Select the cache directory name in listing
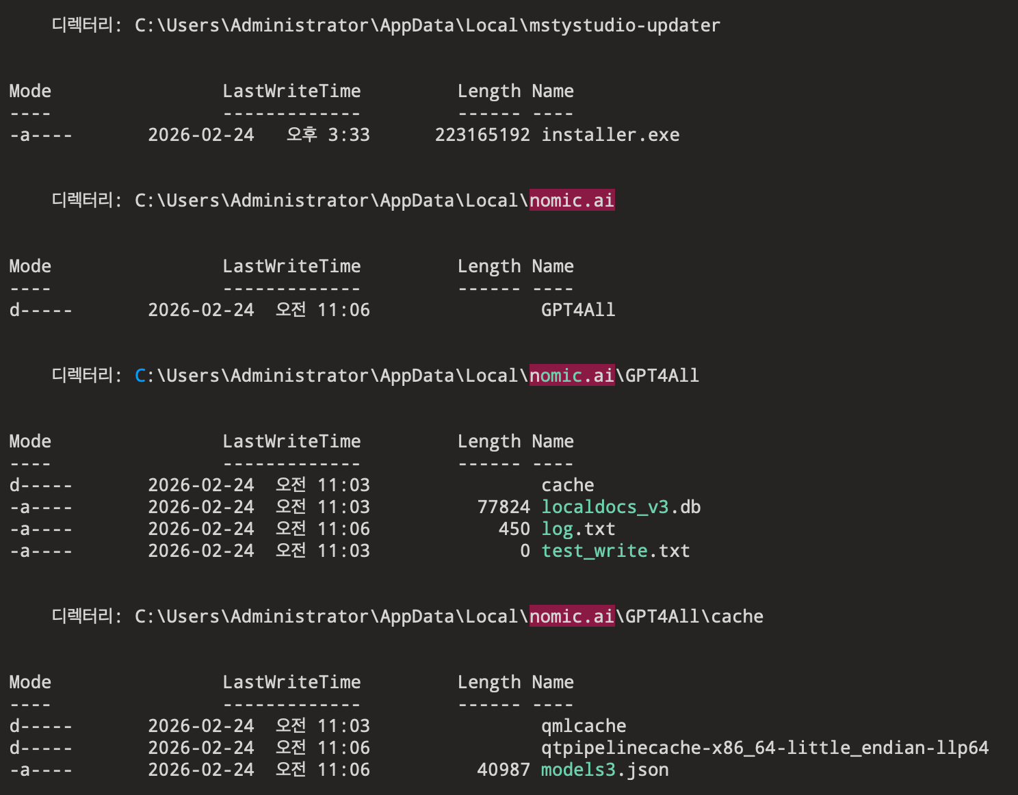Screen dimensions: 1018x795 pos(568,485)
